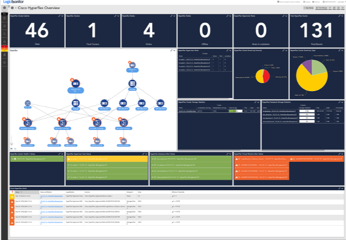The image size is (346, 240).
Task: Open options chevron of Total Clusters widget
Action: 118,16
